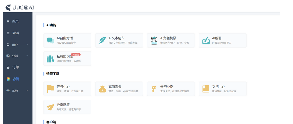This screenshot has height=124, width=293.
Task: Click the graduate icon for AI角色模拟
Action: tap(154, 40)
